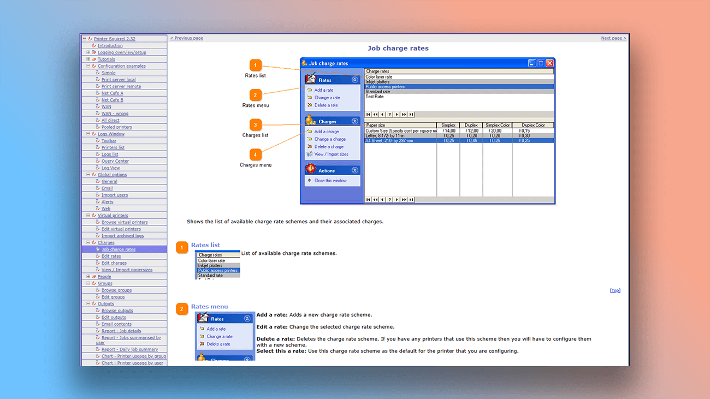Click the "Change a charge" icon
The width and height of the screenshot is (710, 399).
[309, 139]
